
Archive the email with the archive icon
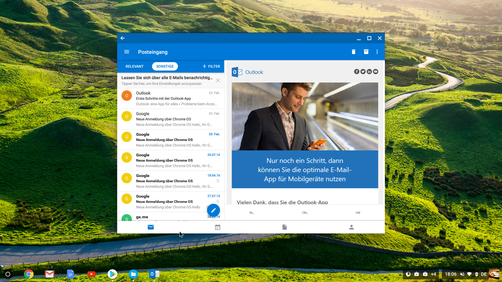(x=366, y=52)
